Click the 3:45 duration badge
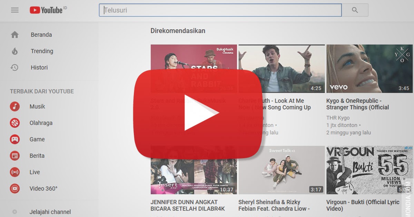This screenshot has height=217, width=414. [404, 88]
